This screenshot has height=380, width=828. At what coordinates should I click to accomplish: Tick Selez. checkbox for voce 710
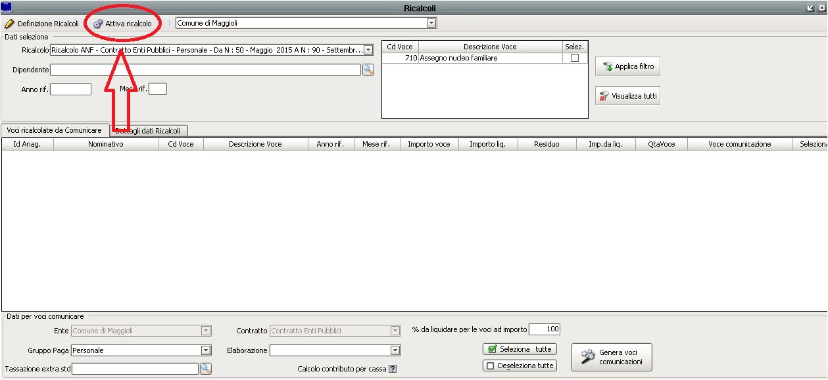coord(575,58)
